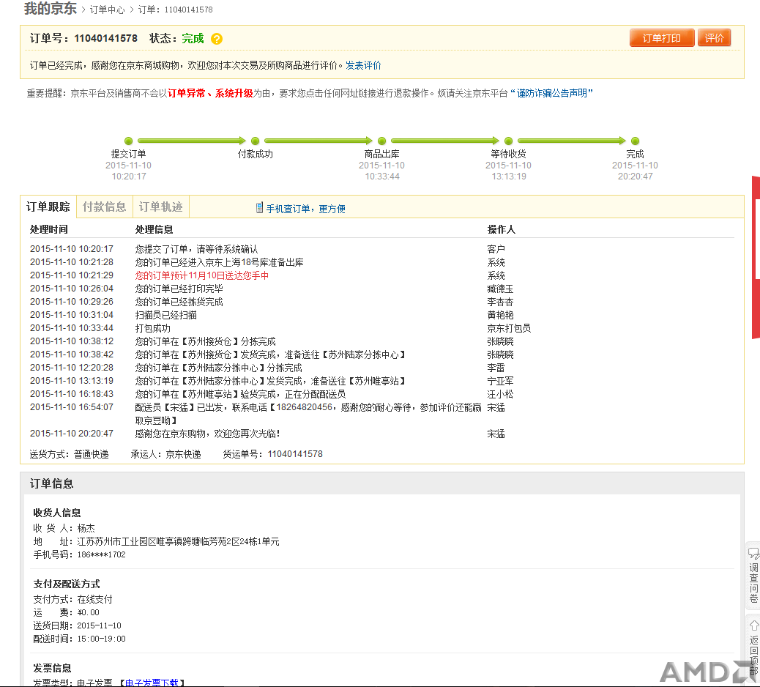The image size is (760, 687).
Task: Select the red text 您的订单预计11月10日送达您手中
Action: pyautogui.click(x=201, y=275)
